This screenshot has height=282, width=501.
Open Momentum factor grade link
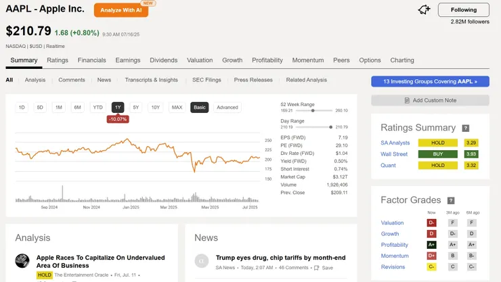(x=395, y=256)
